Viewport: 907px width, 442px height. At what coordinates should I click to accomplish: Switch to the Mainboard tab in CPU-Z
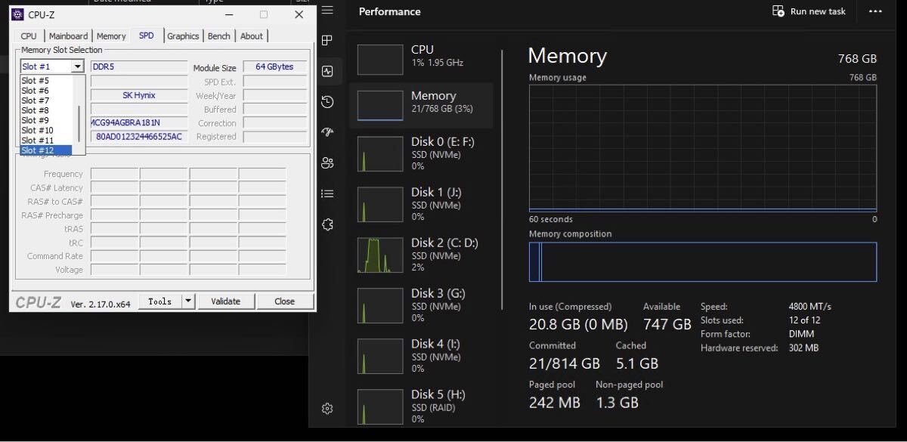(x=68, y=36)
